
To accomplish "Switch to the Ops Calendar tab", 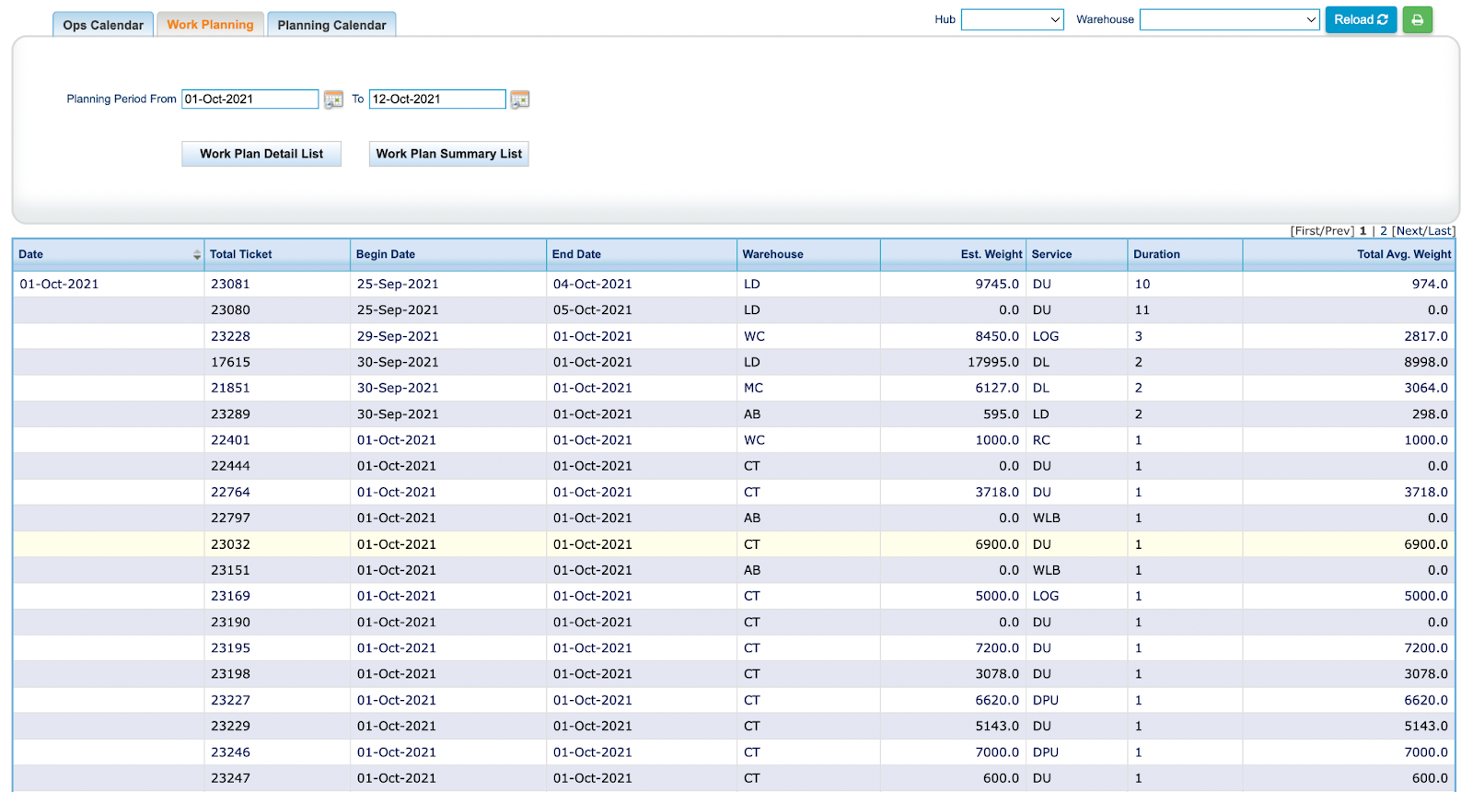I will (103, 25).
